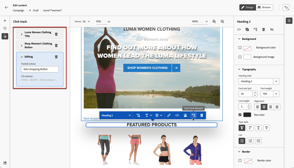Expand Luma Women Clothing Title item
The height and width of the screenshot is (168, 294).
[x=22, y=34]
